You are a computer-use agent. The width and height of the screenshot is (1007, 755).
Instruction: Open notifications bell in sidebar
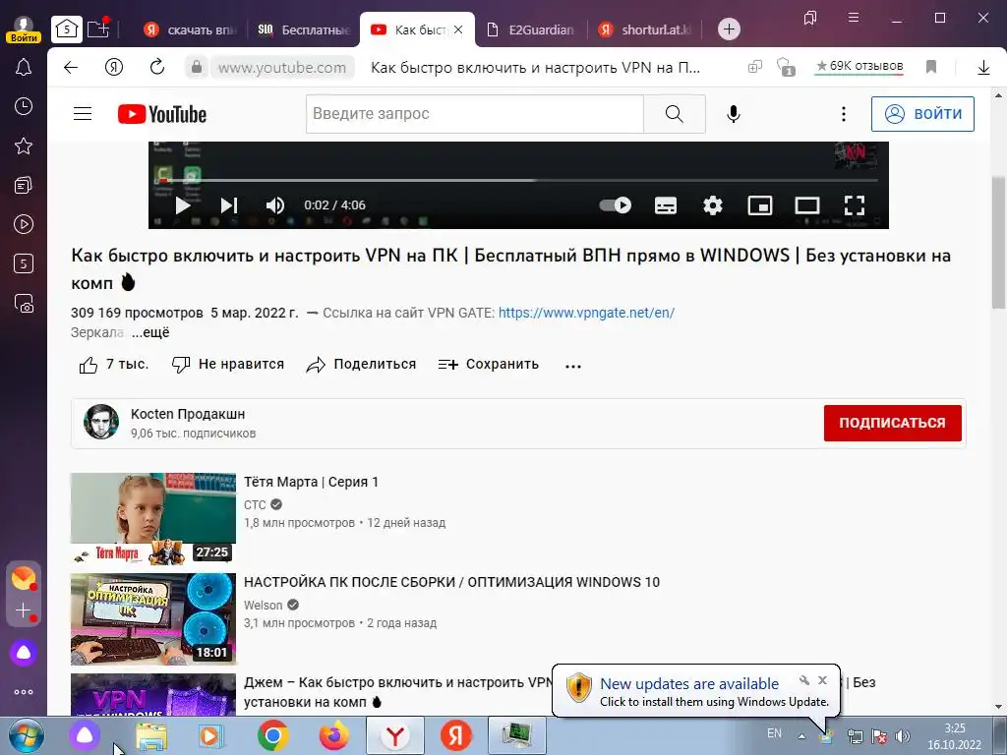point(24,67)
